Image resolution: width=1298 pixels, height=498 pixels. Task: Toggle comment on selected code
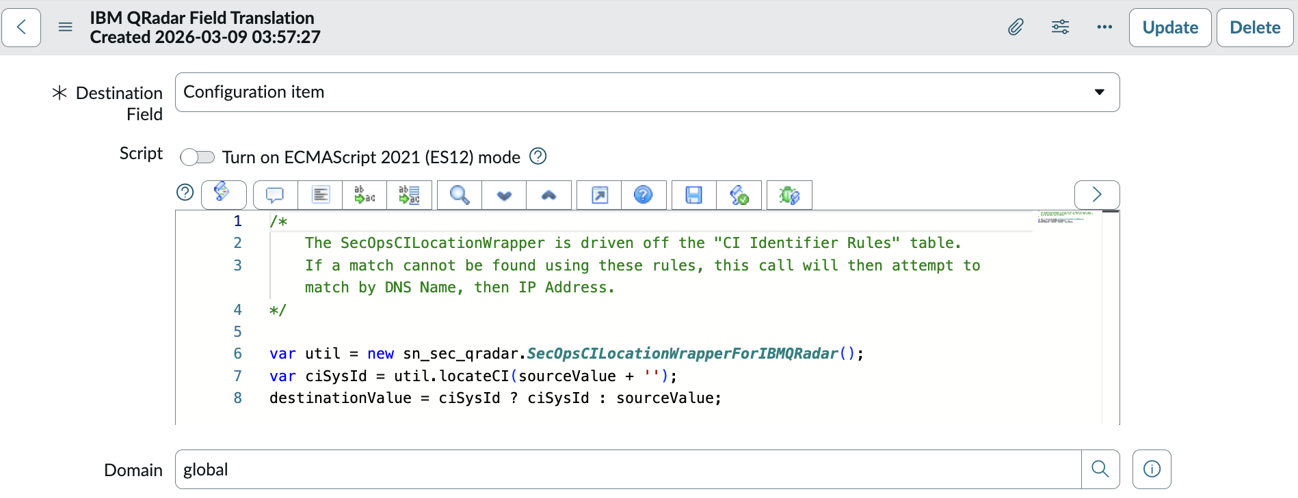(x=276, y=195)
